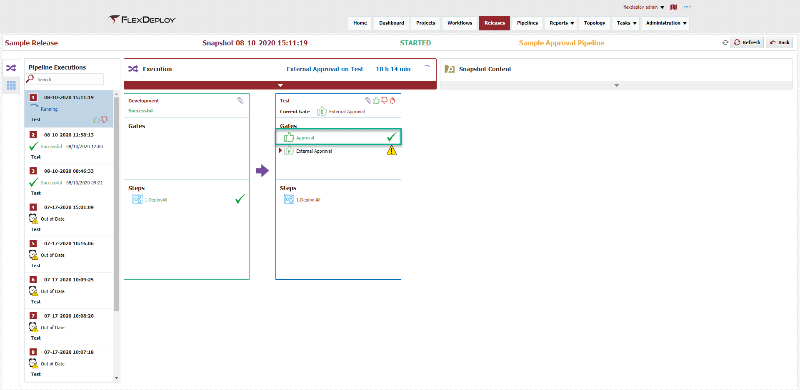The width and height of the screenshot is (800, 390).
Task: Open the flexdeploy admin user menu
Action: [643, 7]
